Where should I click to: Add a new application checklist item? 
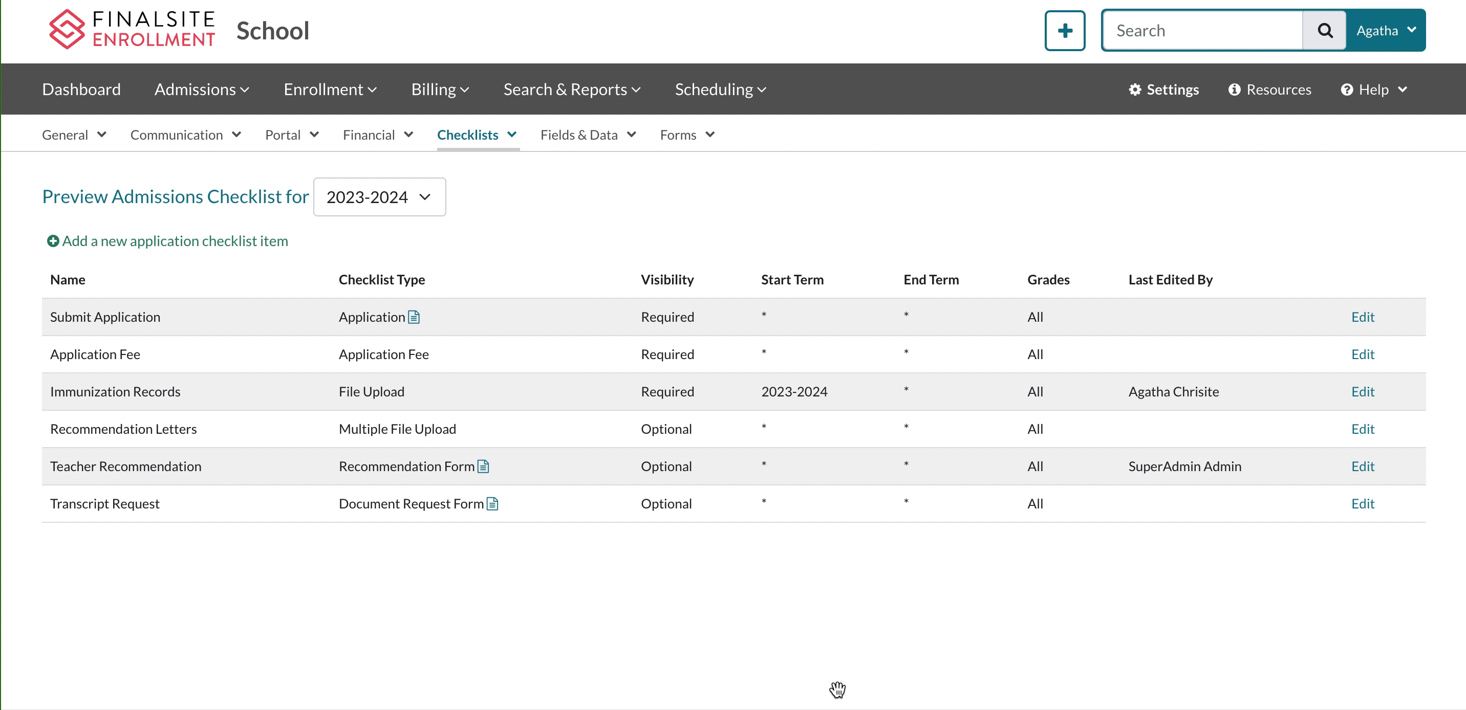(x=167, y=241)
